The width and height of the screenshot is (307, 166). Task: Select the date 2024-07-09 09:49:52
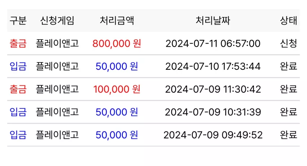(213, 135)
